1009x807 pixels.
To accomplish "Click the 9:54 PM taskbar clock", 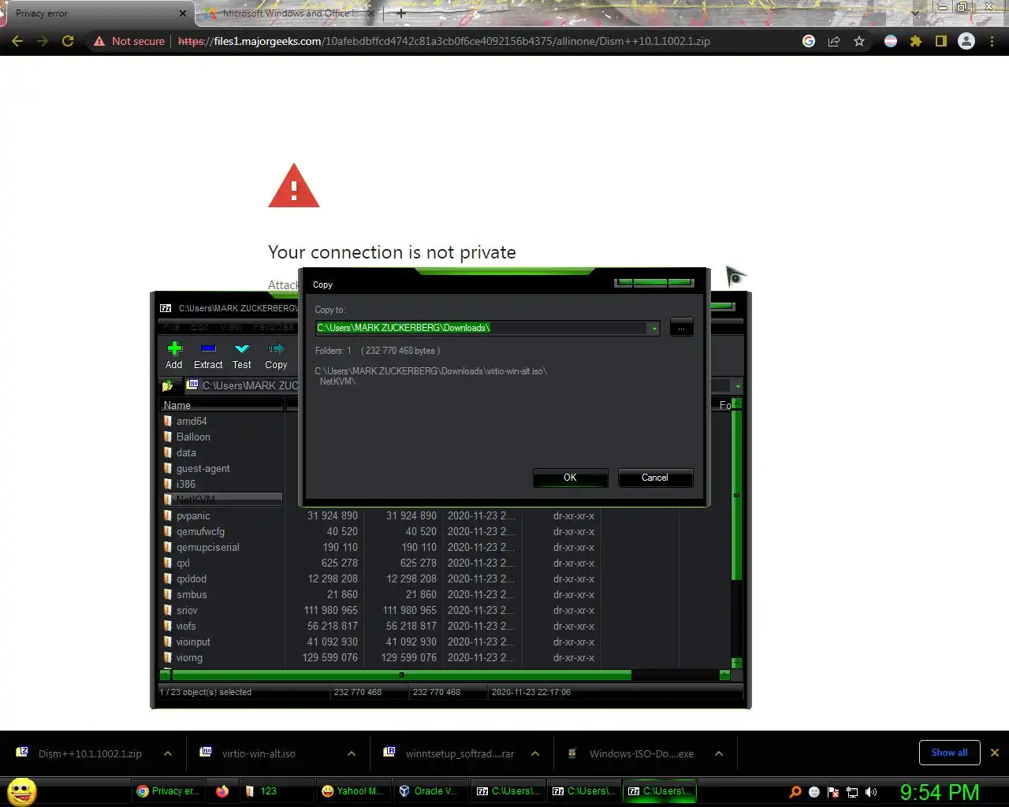I will (940, 792).
